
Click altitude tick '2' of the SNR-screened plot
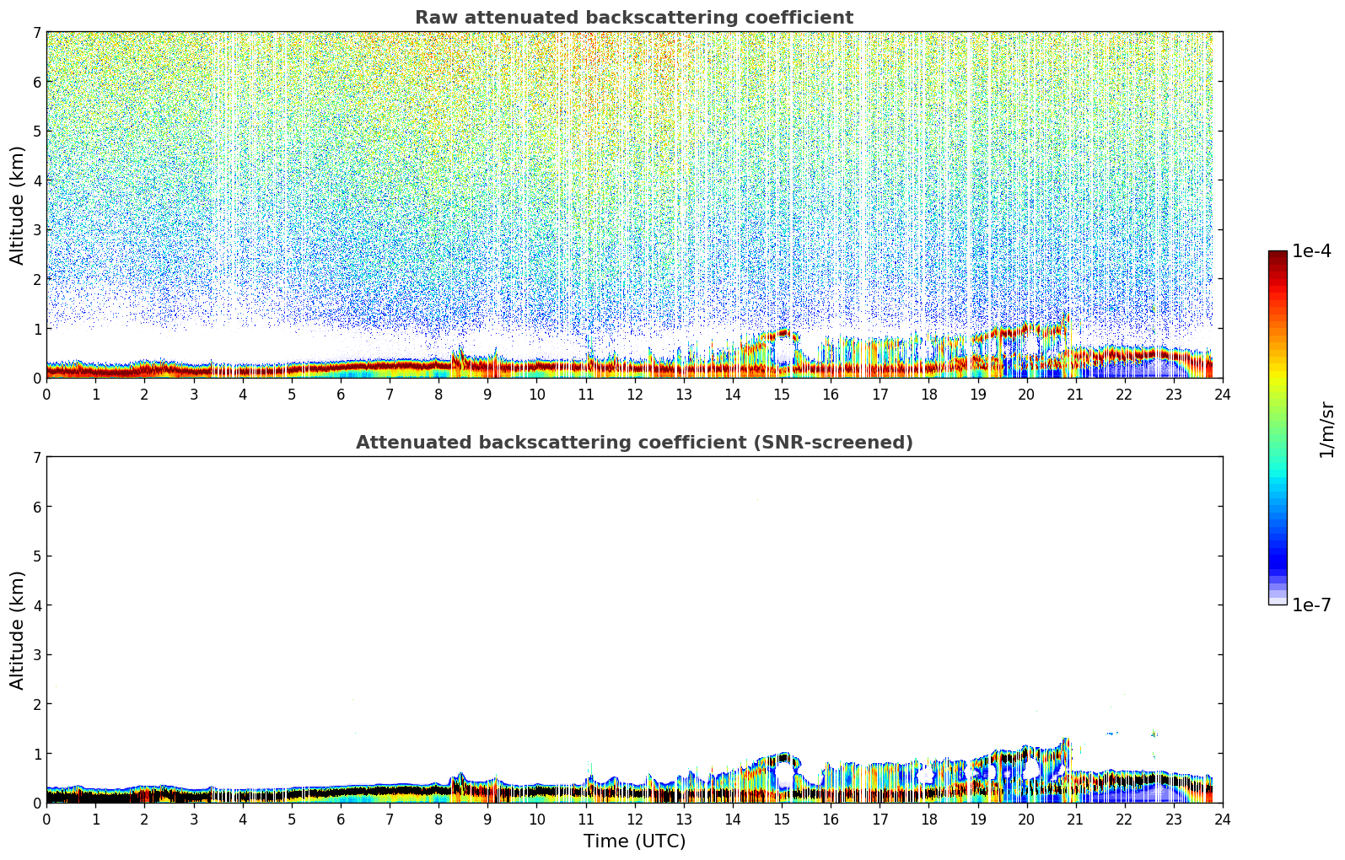click(x=36, y=704)
